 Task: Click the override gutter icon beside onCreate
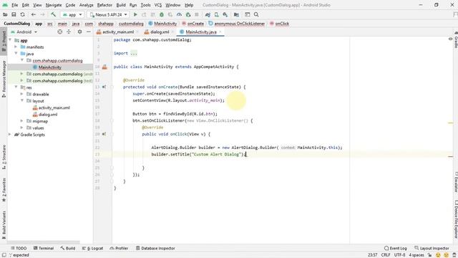click(x=104, y=87)
